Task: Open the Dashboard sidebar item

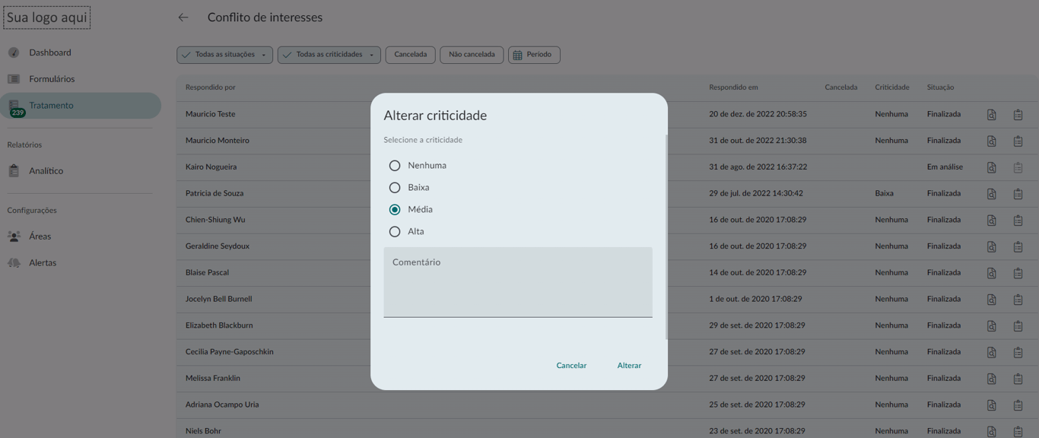Action: click(x=81, y=52)
